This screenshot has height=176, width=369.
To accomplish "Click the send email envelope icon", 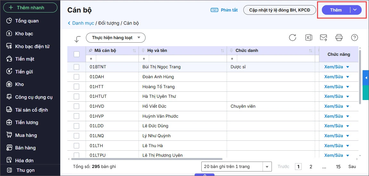I will (x=323, y=38).
